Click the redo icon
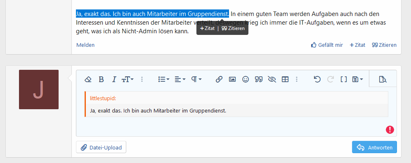This screenshot has height=163, width=411. (x=331, y=79)
